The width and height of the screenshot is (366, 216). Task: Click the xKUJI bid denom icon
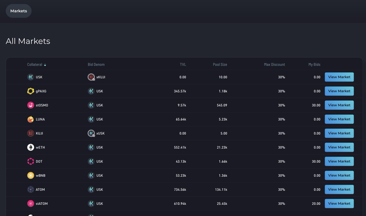(x=91, y=77)
